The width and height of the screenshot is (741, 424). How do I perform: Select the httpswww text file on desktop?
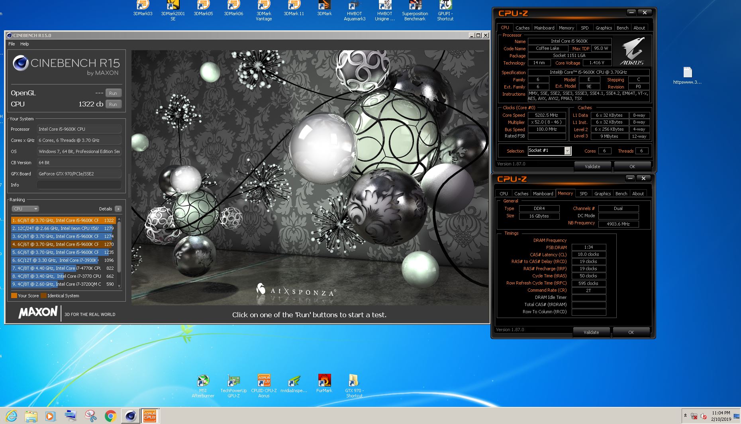[688, 75]
